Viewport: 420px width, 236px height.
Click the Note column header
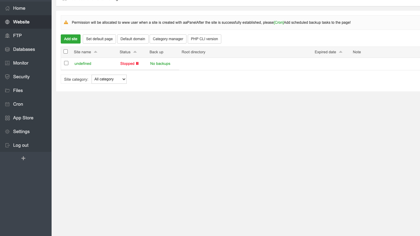point(357,52)
